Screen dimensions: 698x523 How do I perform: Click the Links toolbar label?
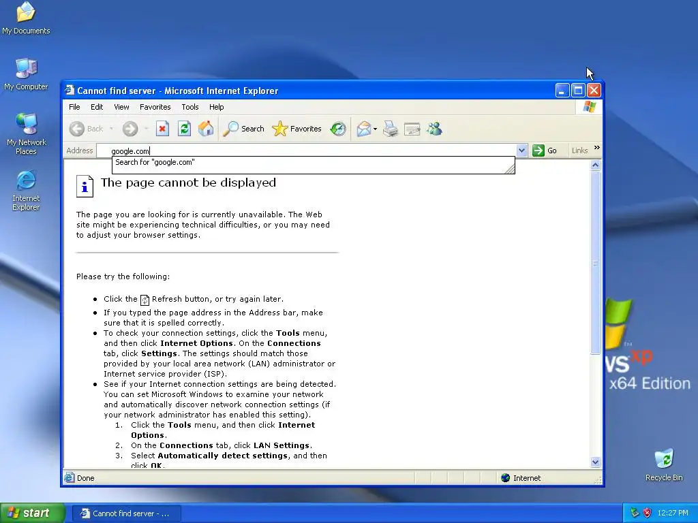pyautogui.click(x=579, y=150)
